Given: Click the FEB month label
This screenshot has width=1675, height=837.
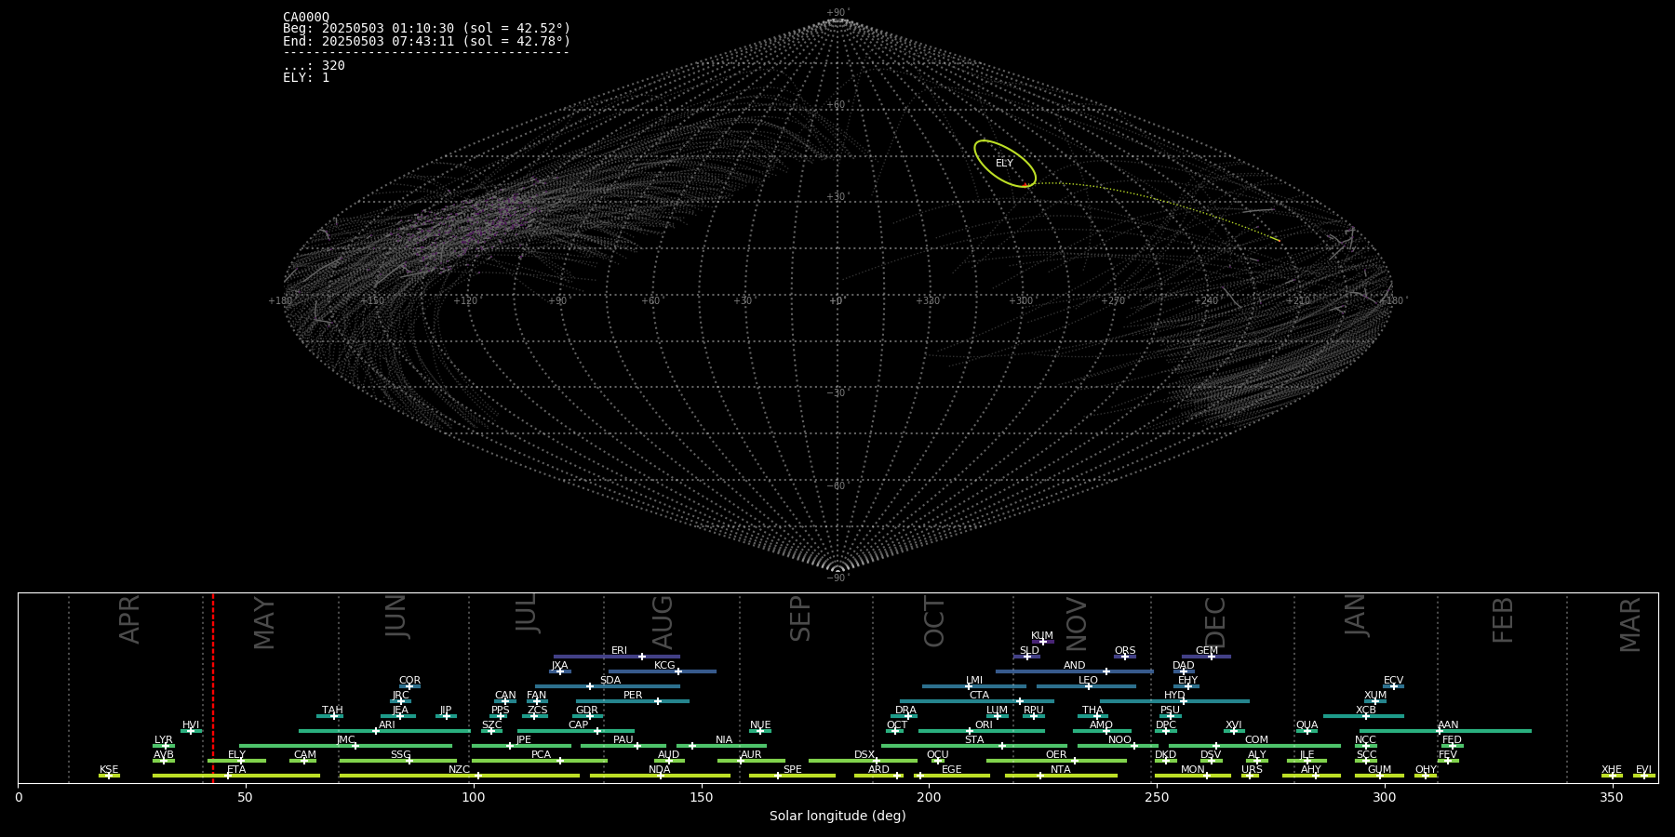Looking at the screenshot, I should [x=1503, y=620].
